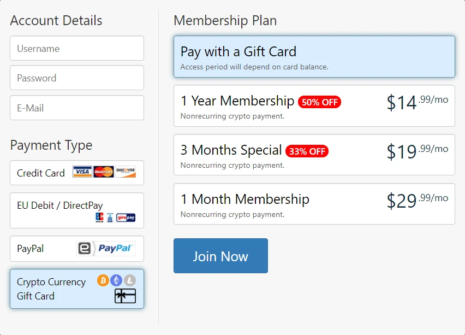Pick the 3 Months Special plan

tap(314, 155)
